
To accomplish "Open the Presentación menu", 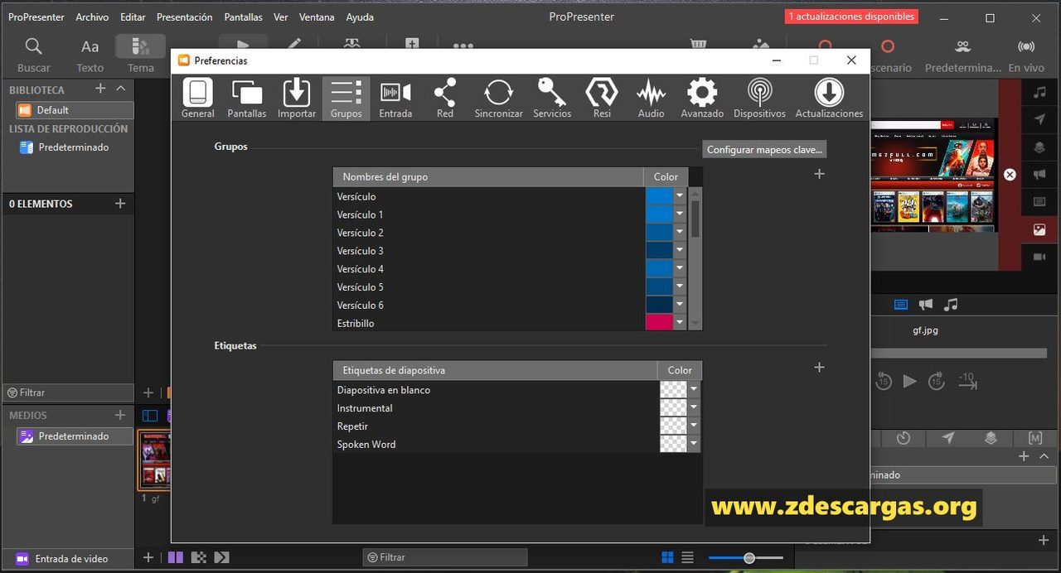I will pos(184,17).
